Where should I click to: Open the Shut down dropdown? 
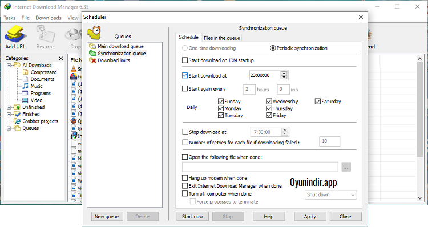(x=330, y=195)
